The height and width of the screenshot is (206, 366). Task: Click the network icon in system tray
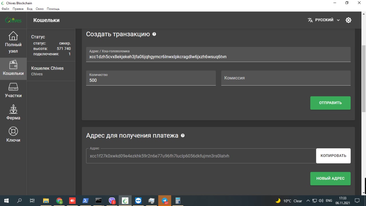pyautogui.click(x=315, y=201)
